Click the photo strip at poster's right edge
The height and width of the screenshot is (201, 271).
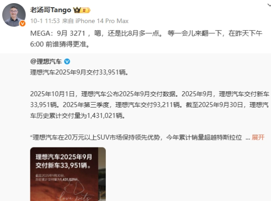(x=102, y=174)
